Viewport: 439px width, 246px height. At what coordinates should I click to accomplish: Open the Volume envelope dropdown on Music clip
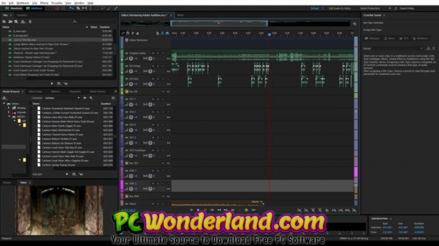262,201
